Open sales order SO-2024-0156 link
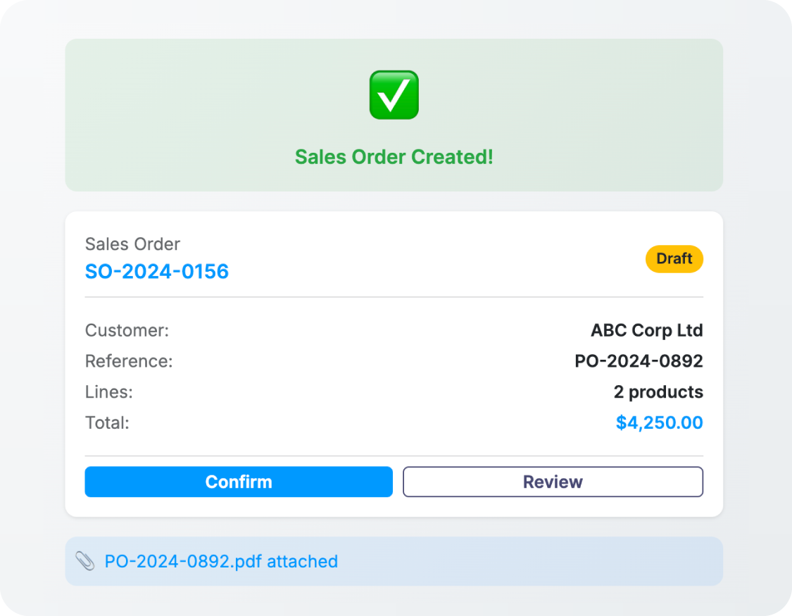This screenshot has width=792, height=616. click(157, 272)
